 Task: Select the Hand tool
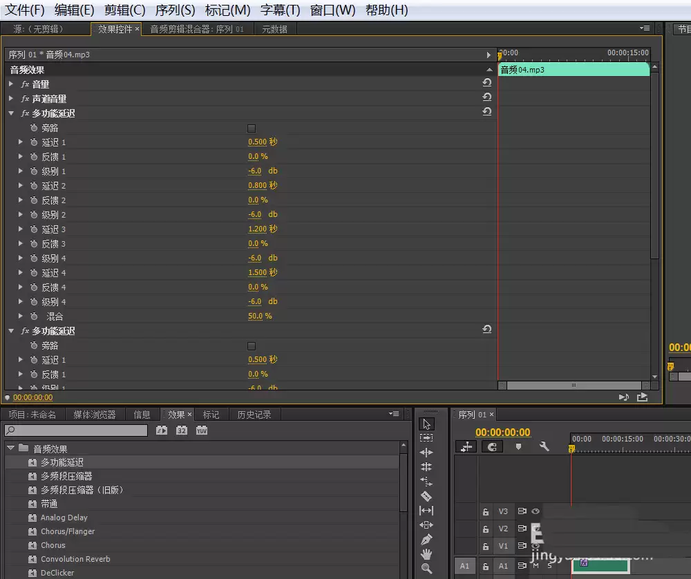426,553
